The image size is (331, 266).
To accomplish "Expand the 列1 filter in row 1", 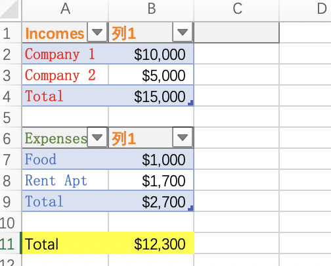I will (x=183, y=32).
